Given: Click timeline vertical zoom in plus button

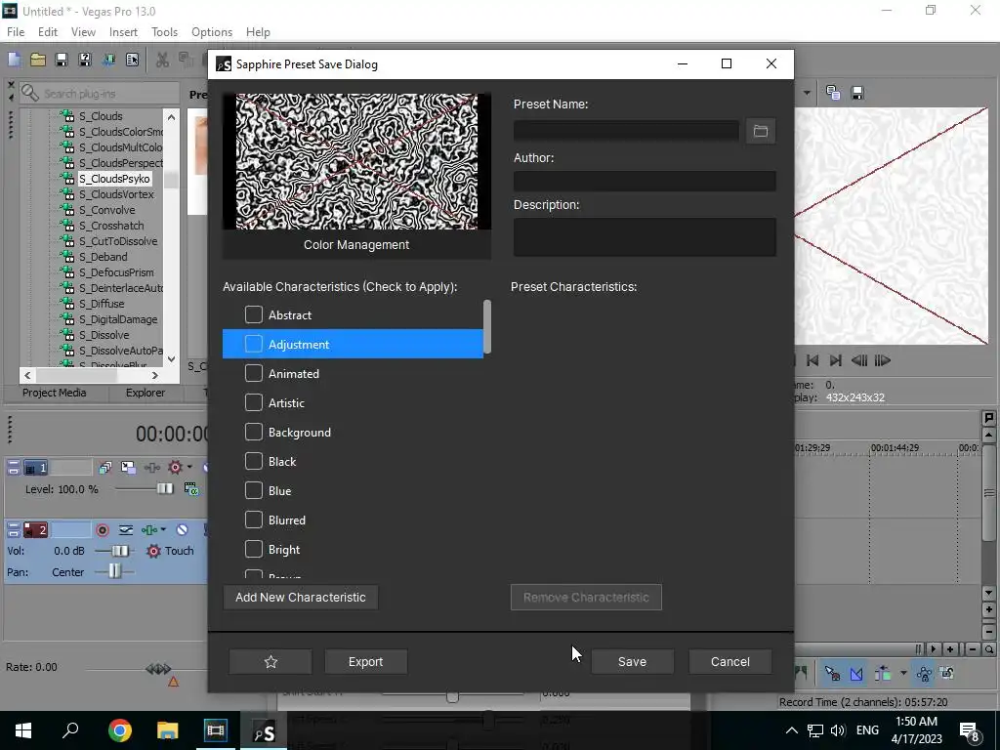Looking at the screenshot, I should pos(988,609).
